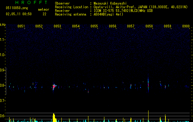
Task: Click the meteor count 22
Action: (x=44, y=14)
